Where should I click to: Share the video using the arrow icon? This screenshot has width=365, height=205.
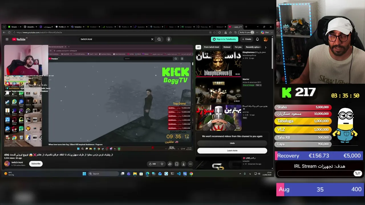[x=170, y=164]
